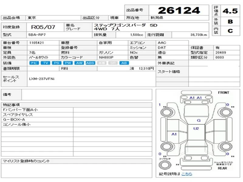This screenshot has width=243, height=182.
Task: Click the TV equipment badge
Action: [x=45, y=63]
